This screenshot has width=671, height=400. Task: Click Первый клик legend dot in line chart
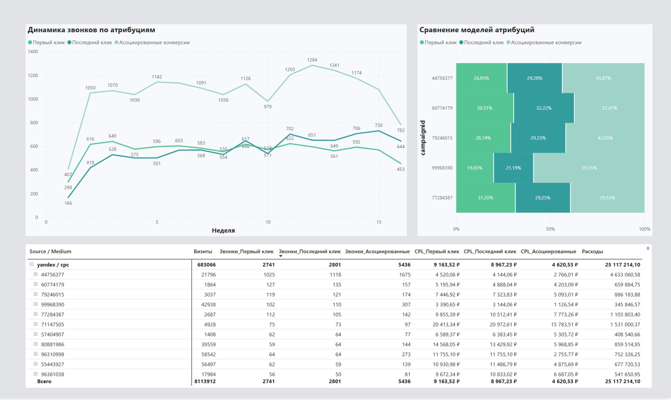(x=30, y=43)
